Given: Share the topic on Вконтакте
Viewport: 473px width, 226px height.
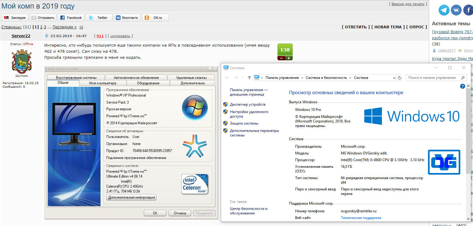Looking at the screenshot, I should coord(127,18).
